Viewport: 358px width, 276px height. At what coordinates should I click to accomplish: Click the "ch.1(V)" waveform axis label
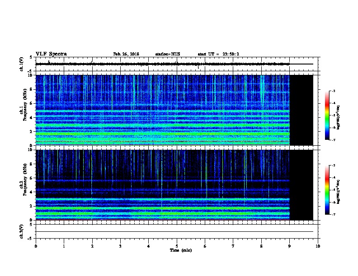point(21,64)
